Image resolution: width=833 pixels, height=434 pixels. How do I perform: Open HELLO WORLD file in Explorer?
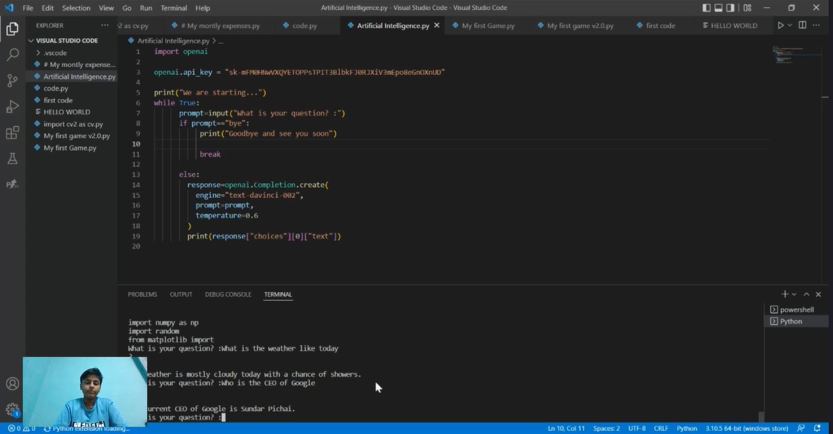pyautogui.click(x=67, y=112)
